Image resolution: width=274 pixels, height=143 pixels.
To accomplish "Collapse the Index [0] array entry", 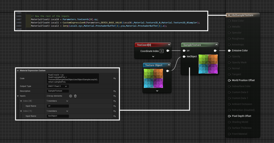I will (x=21, y=101).
